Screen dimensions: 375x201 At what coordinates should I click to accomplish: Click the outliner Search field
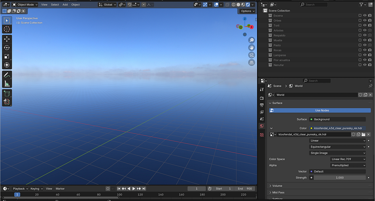point(314,5)
